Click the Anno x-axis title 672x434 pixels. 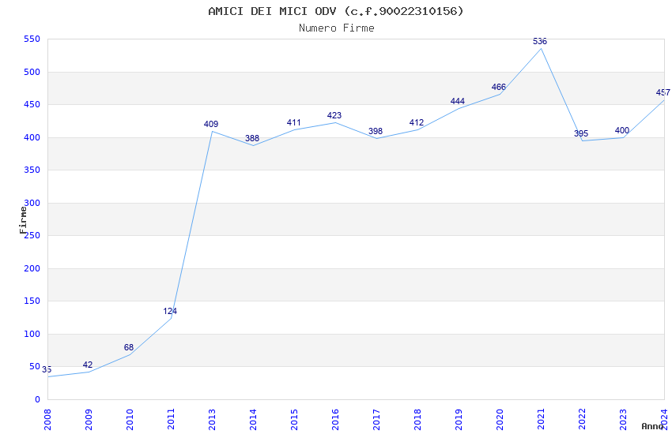pyautogui.click(x=651, y=426)
